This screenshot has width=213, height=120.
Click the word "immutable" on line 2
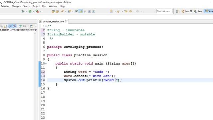tap(75, 30)
